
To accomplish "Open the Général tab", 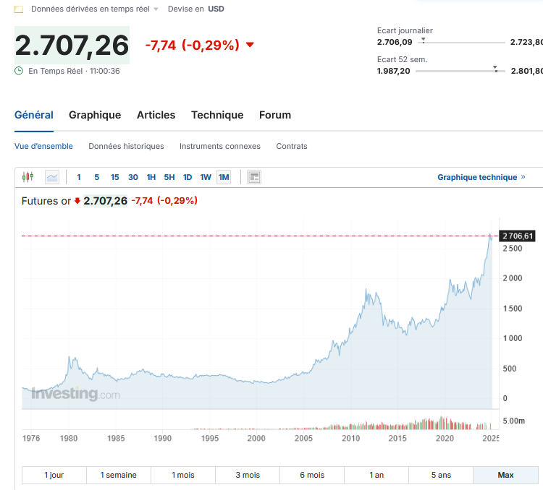I will click(x=34, y=115).
